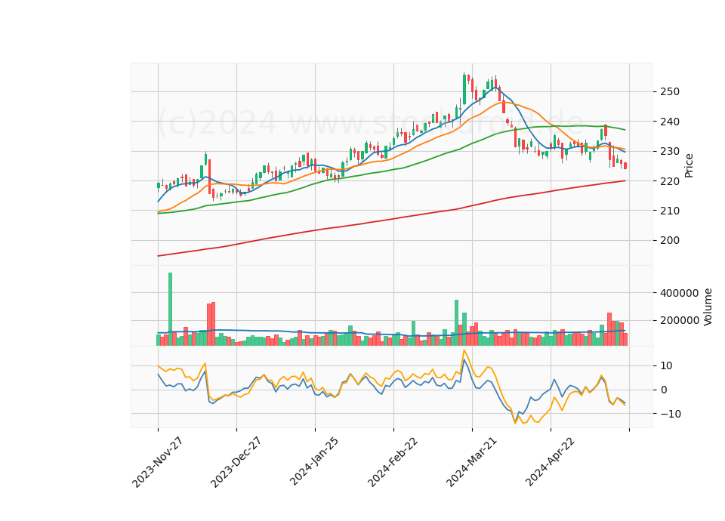Click the 2024-Jan-25 date label
The width and height of the screenshot is (725, 521).
[x=314, y=461]
